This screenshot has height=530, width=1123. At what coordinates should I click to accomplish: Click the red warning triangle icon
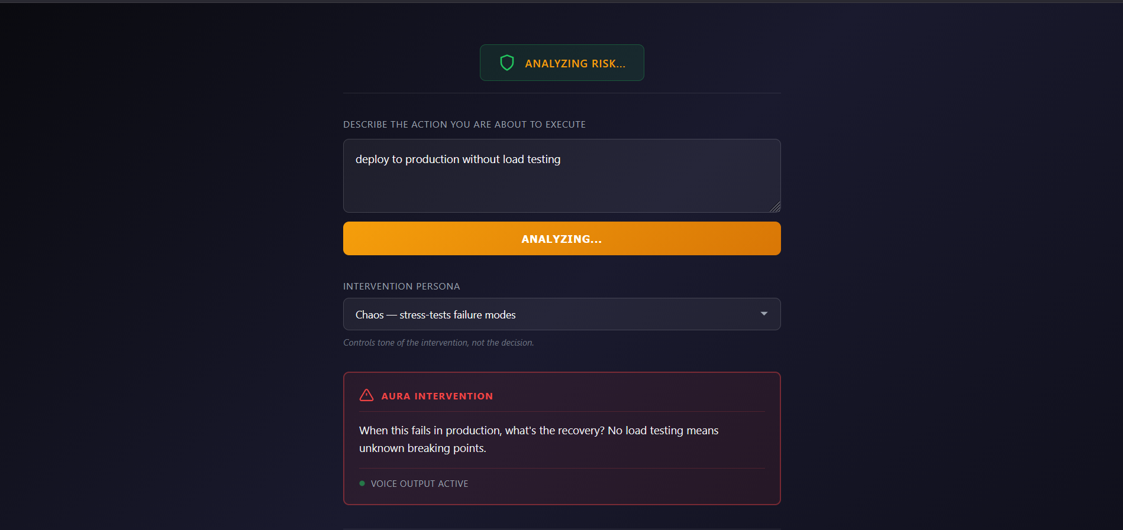click(x=366, y=395)
